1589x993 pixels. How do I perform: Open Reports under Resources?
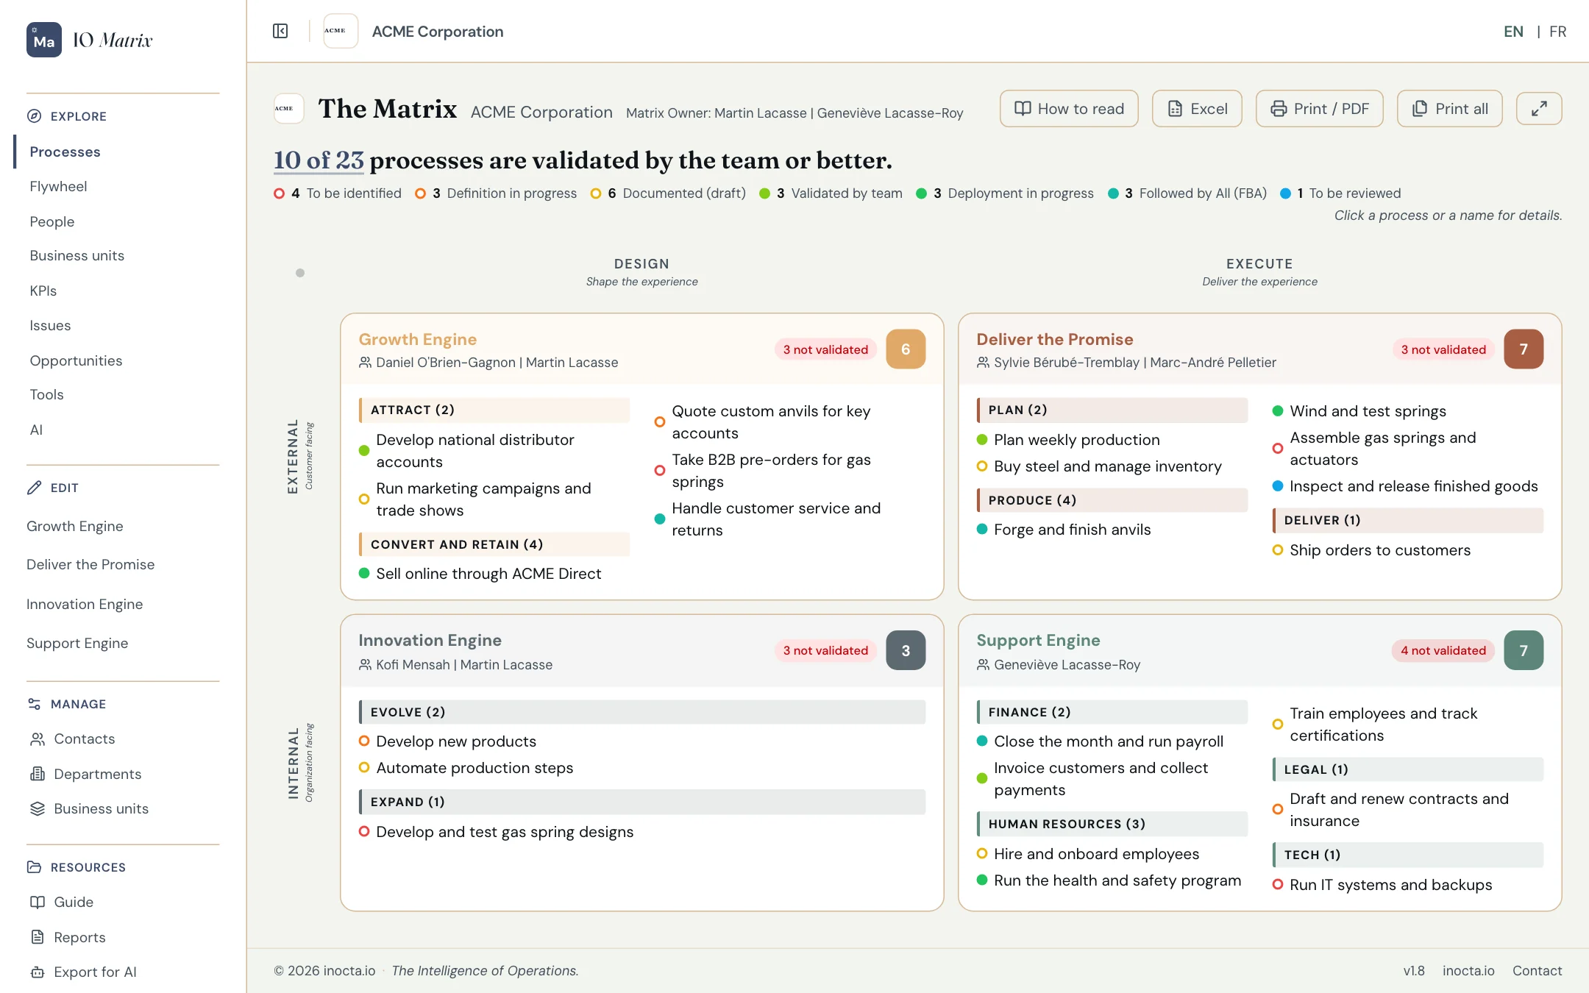(x=68, y=937)
